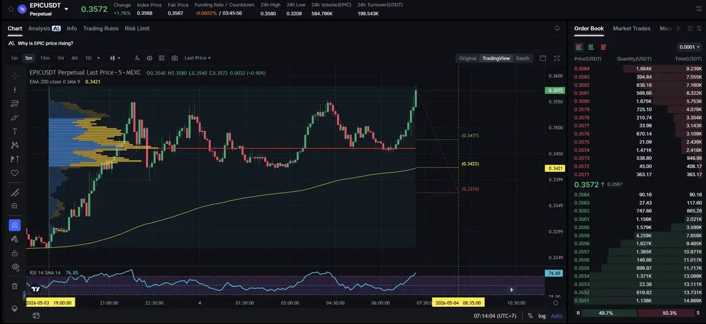The width and height of the screenshot is (706, 324).
Task: Open the Last Price source dropdown
Action: click(x=198, y=58)
